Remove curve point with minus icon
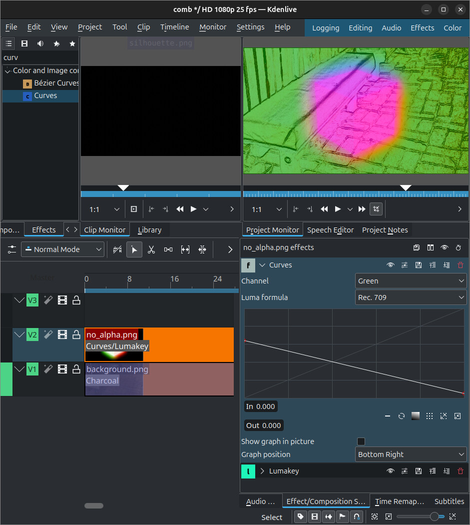This screenshot has width=470, height=525. click(388, 416)
